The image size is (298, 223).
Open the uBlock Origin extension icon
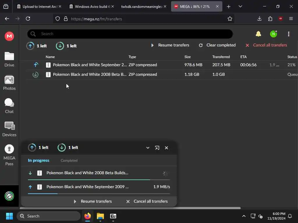tap(281, 19)
